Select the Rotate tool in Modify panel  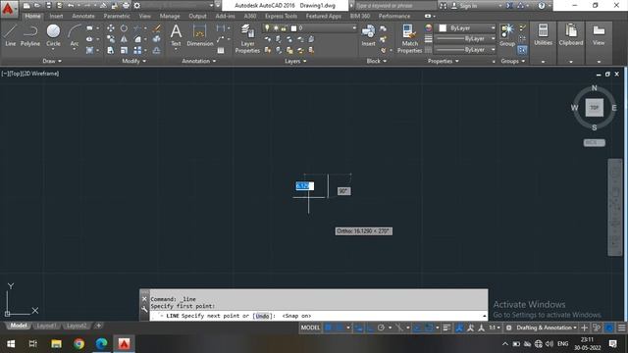[125, 28]
